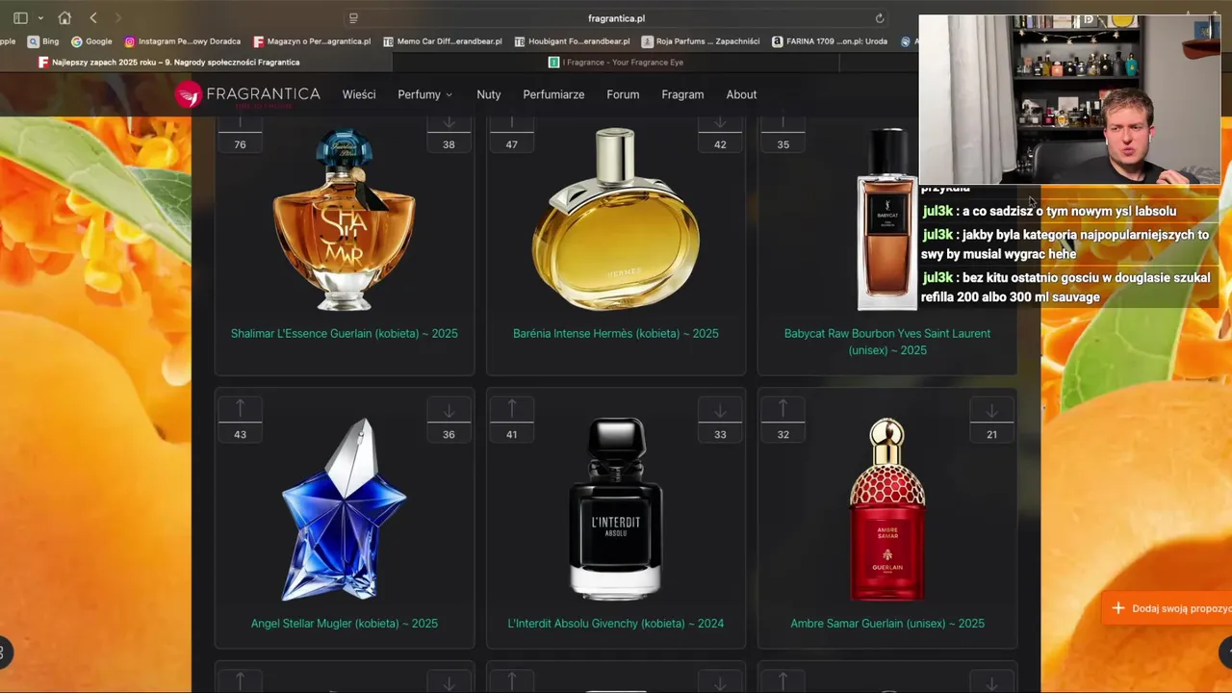Focus the fragrantica.pl address field
The height and width of the screenshot is (693, 1232).
(x=616, y=18)
